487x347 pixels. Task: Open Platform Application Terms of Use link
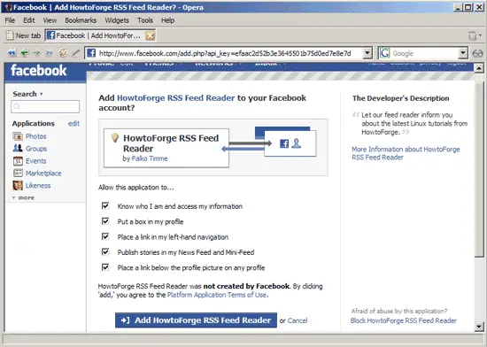(x=217, y=295)
